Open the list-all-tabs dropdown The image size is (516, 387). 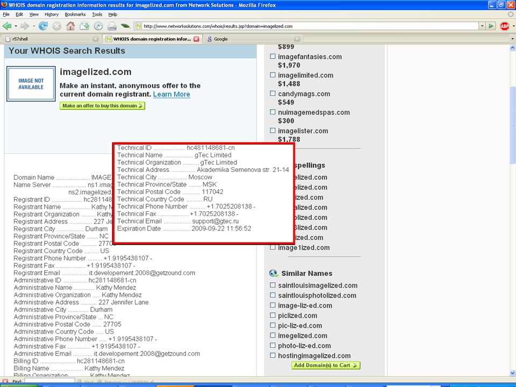pyautogui.click(x=512, y=39)
